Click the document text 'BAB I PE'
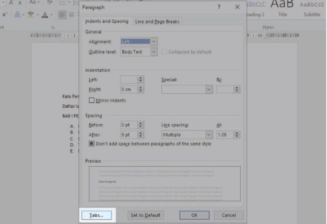Viewport: 327px width, 224px height. coord(70,116)
